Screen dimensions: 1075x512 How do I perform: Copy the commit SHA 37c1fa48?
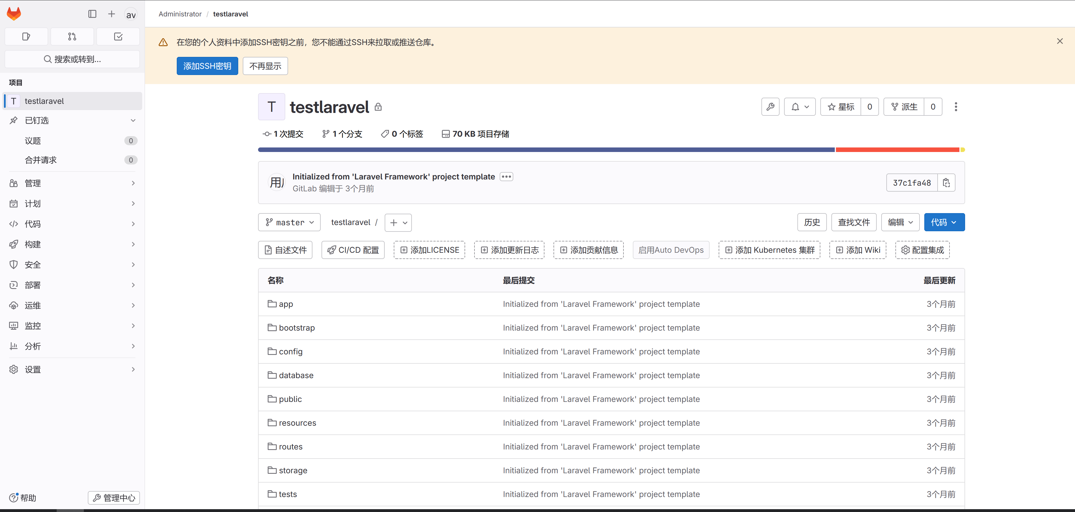pos(946,183)
